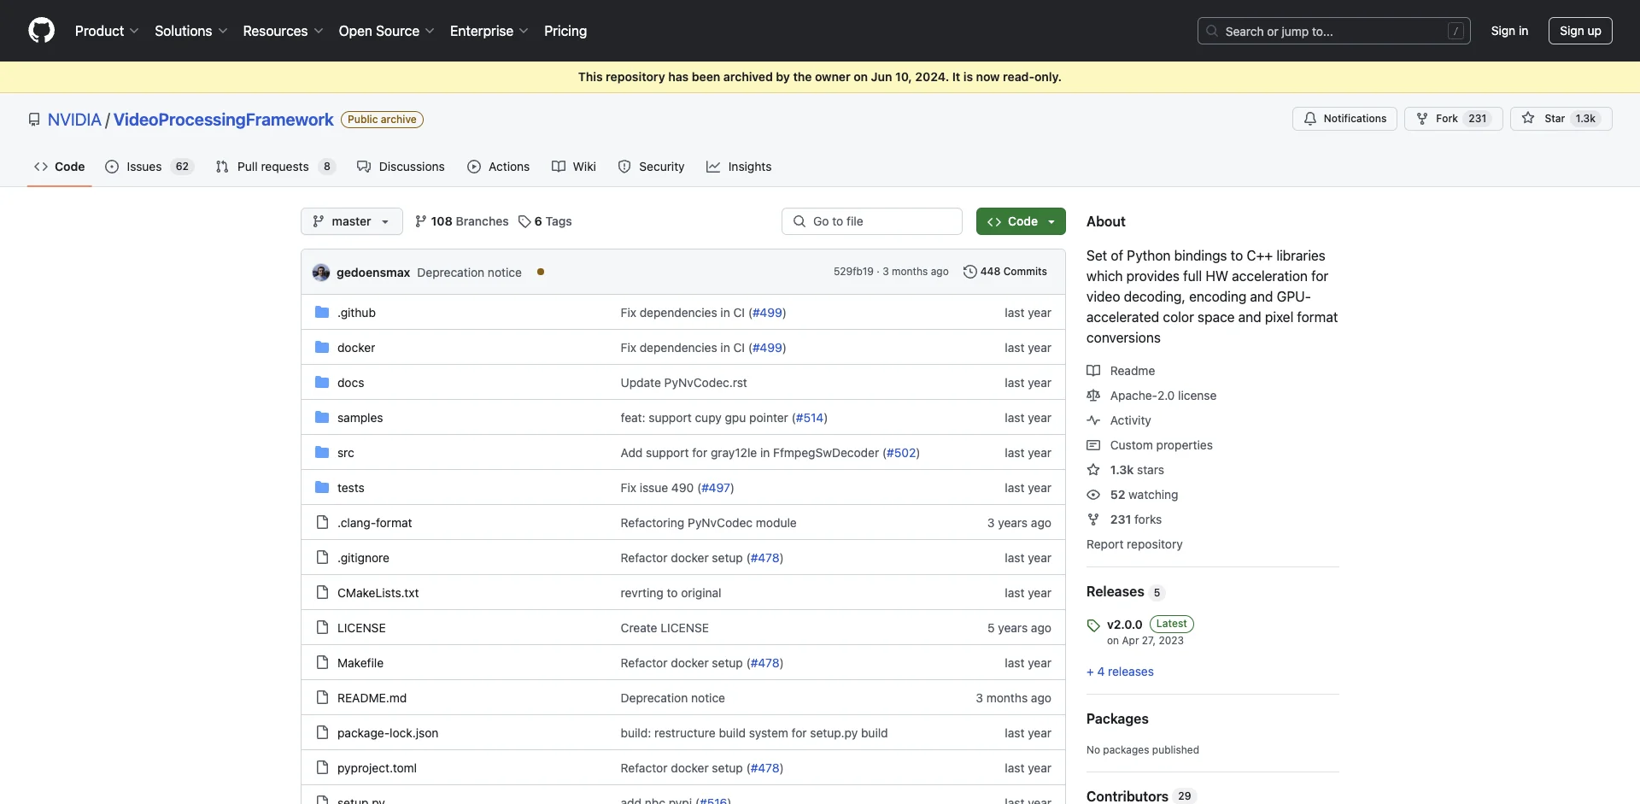Screen dimensions: 1640x804
Task: Focus the Search or jump to field
Action: click(1333, 31)
